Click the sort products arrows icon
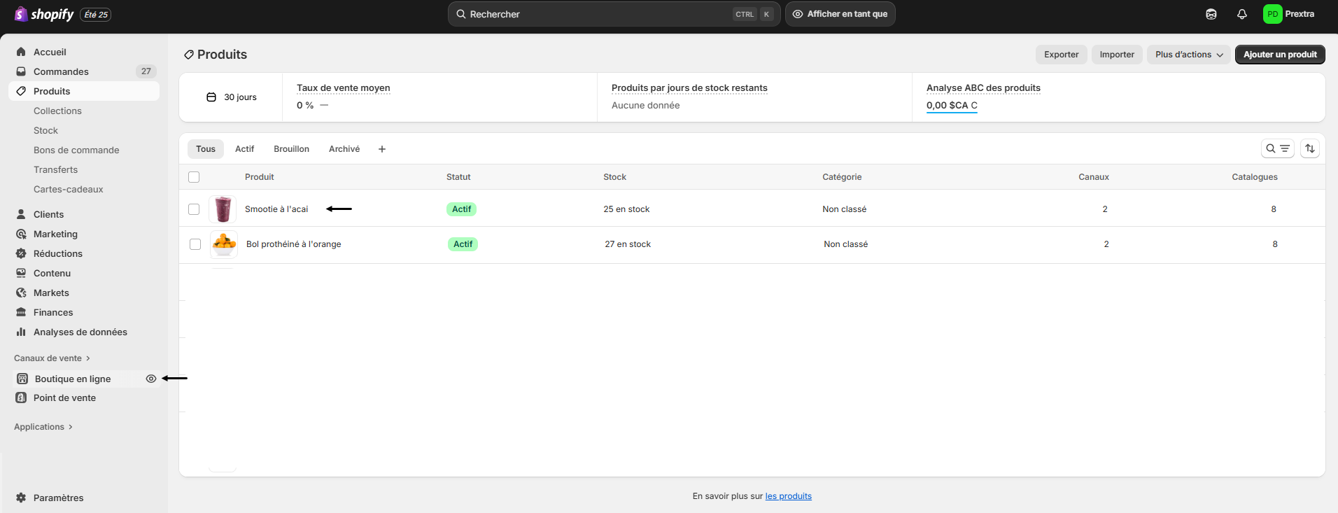This screenshot has width=1338, height=513. [x=1310, y=148]
